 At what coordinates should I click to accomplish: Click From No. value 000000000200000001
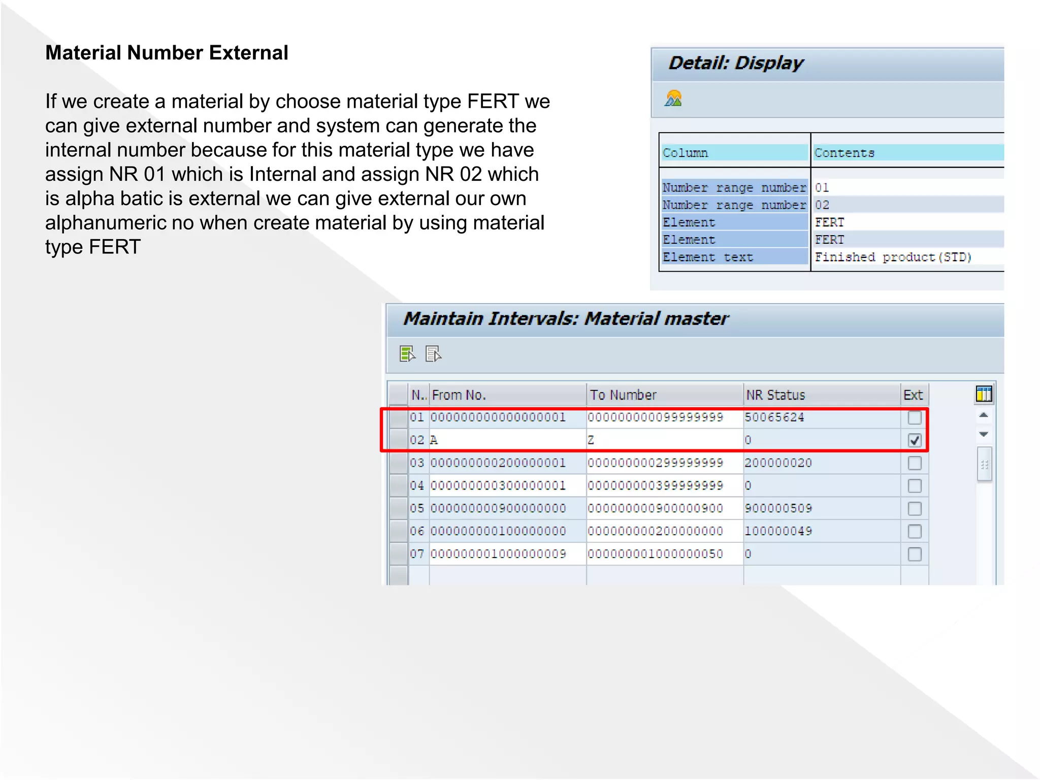pyautogui.click(x=498, y=463)
